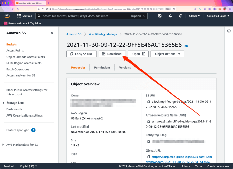Image resolution: width=233 pixels, height=169 pixels.
Task: Copy the Amazon Resource Name icon
Action: tap(149, 121)
